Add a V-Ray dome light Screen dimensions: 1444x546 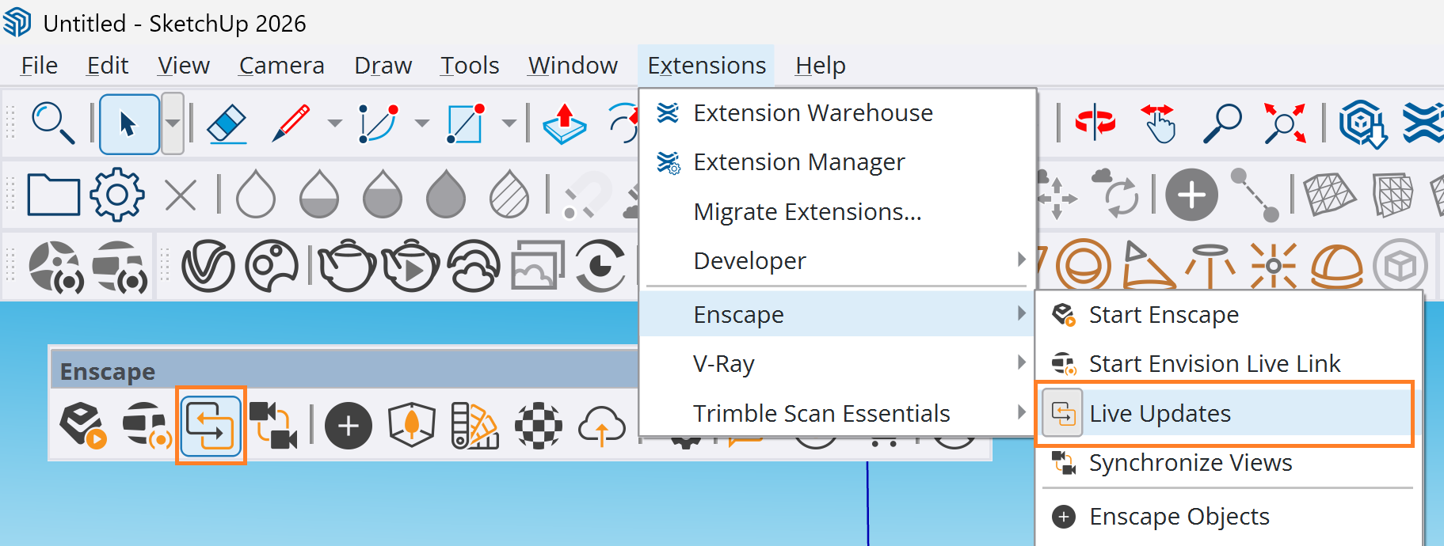[1337, 267]
